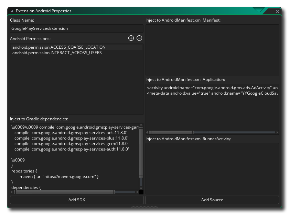Click Application box horizontal scrollbar right arrow

click(x=277, y=132)
